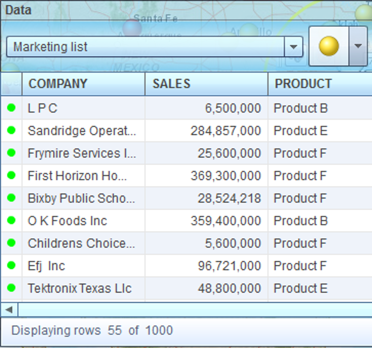Open the Marketing list dropdown
The height and width of the screenshot is (348, 372).
(x=154, y=47)
